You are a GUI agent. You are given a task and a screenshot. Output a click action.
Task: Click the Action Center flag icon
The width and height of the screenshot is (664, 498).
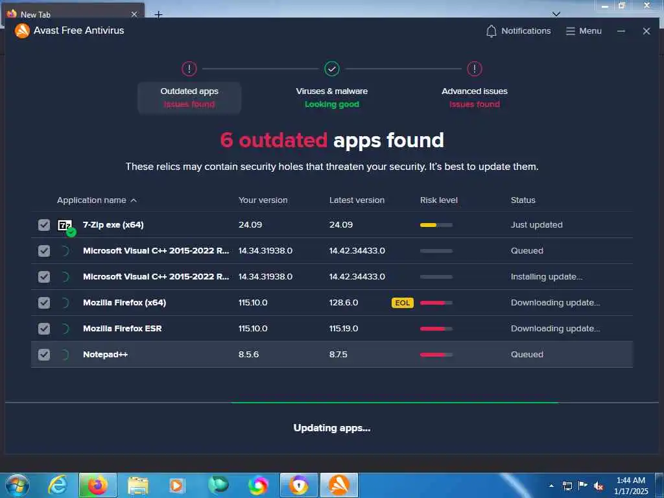(x=583, y=486)
